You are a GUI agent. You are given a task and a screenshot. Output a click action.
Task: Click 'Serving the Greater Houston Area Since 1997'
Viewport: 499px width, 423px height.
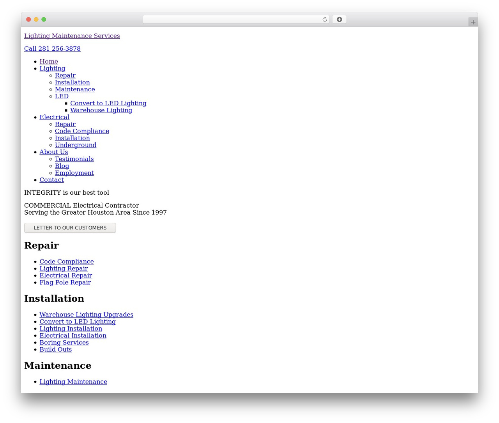(x=96, y=213)
